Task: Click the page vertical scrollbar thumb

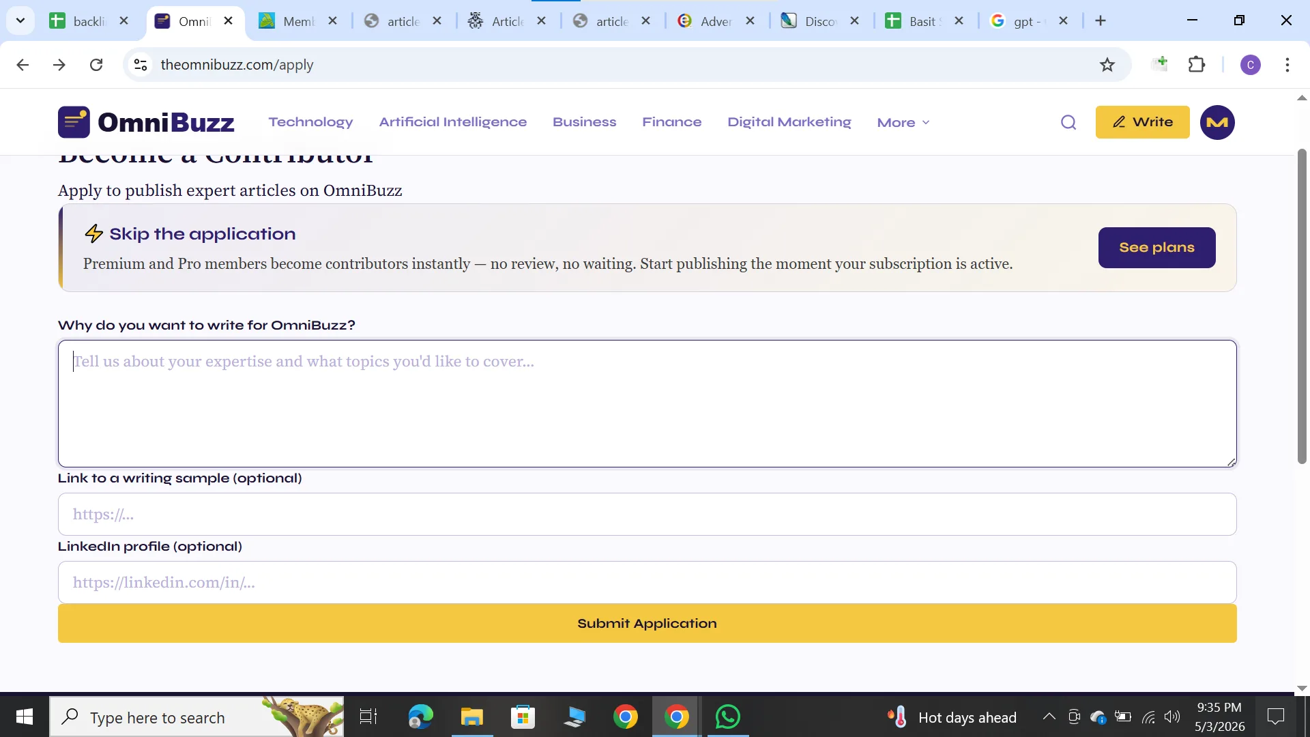Action: (x=1302, y=306)
